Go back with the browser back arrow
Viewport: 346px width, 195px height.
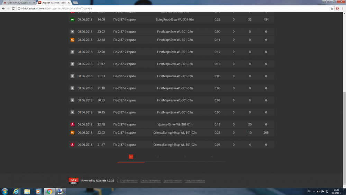[x=3, y=8]
